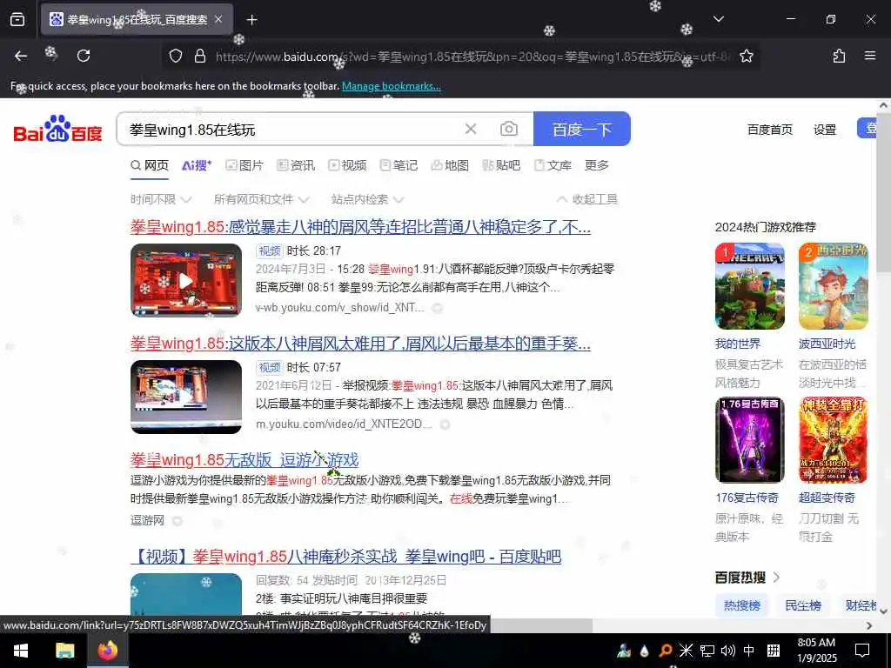The width and height of the screenshot is (891, 668).
Task: Expand the 所有网页和文件 filter
Action: (x=261, y=199)
